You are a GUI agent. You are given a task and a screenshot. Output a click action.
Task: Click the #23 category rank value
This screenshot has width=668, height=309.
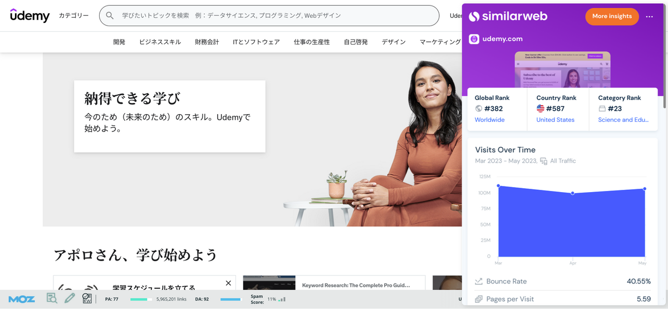coord(615,109)
